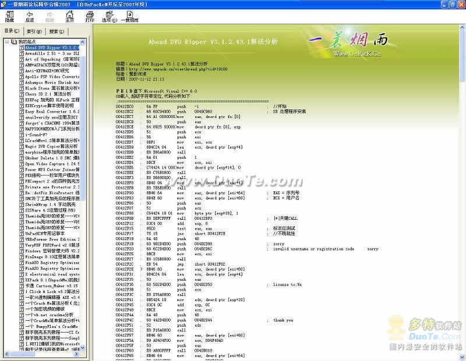Viewport: 466px width, 361px height.
Task: Click the Www.UnPacK.Cn banner link
Action: click(356, 53)
